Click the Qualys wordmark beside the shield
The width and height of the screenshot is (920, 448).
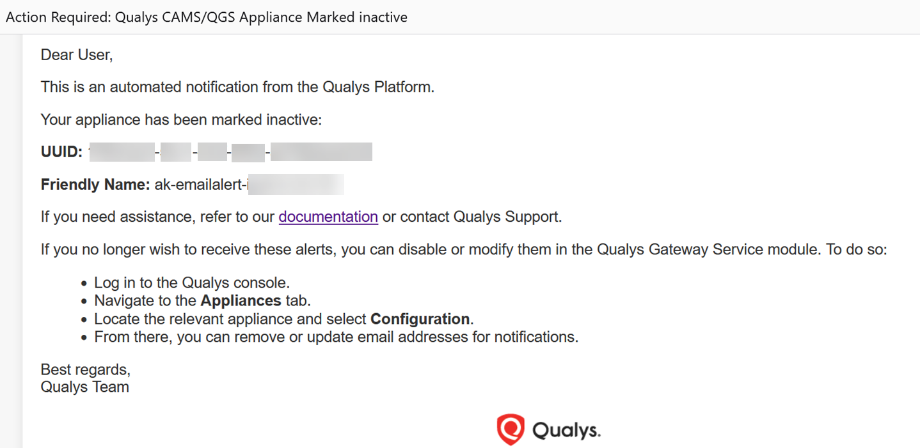[566, 430]
